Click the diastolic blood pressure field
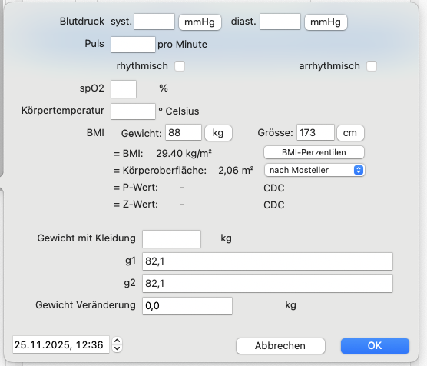This screenshot has width=427, height=366. pyautogui.click(x=280, y=22)
